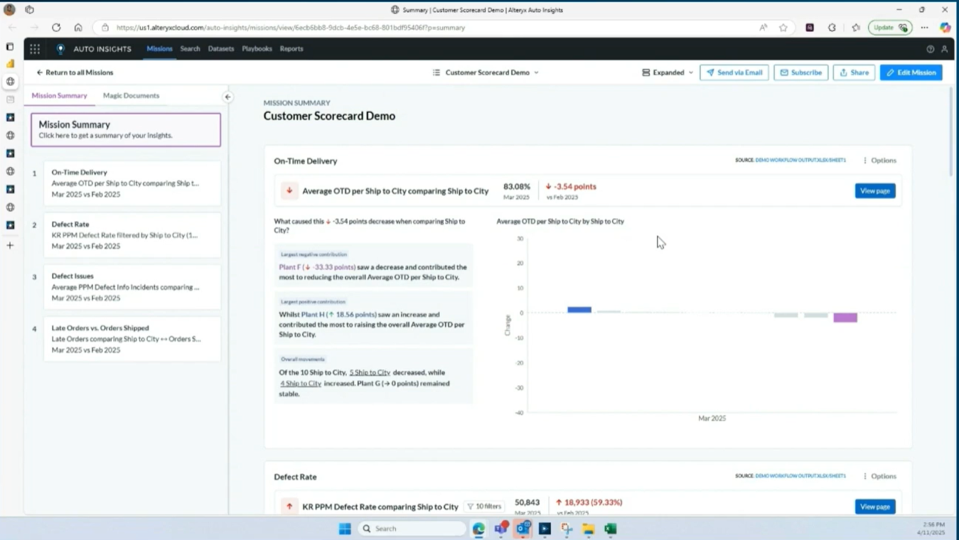Open On-Time Delivery source file link
959x540 pixels.
[800, 161]
